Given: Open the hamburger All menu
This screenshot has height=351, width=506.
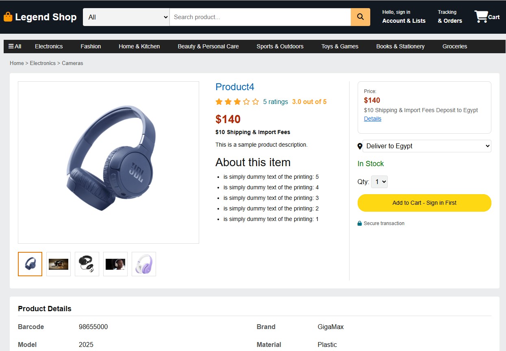Looking at the screenshot, I should [15, 46].
